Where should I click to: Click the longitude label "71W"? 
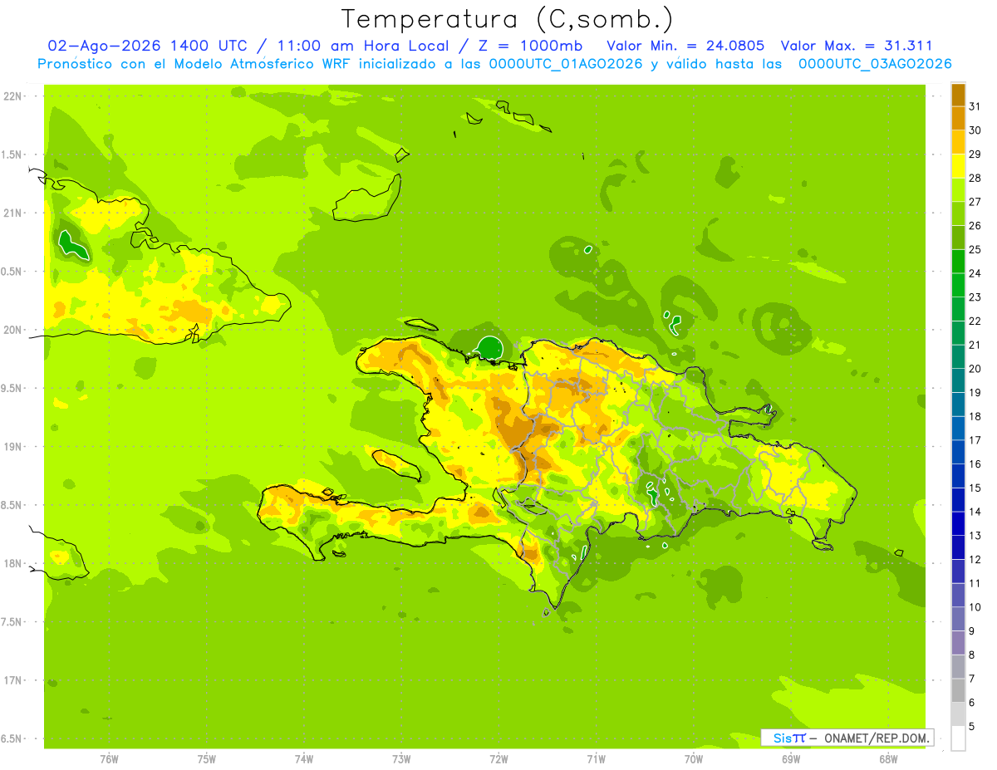596,759
